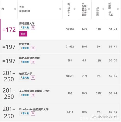121x122 pixels.
Task: Open the 罗马大学 university link
Action: pyautogui.click(x=24, y=44)
